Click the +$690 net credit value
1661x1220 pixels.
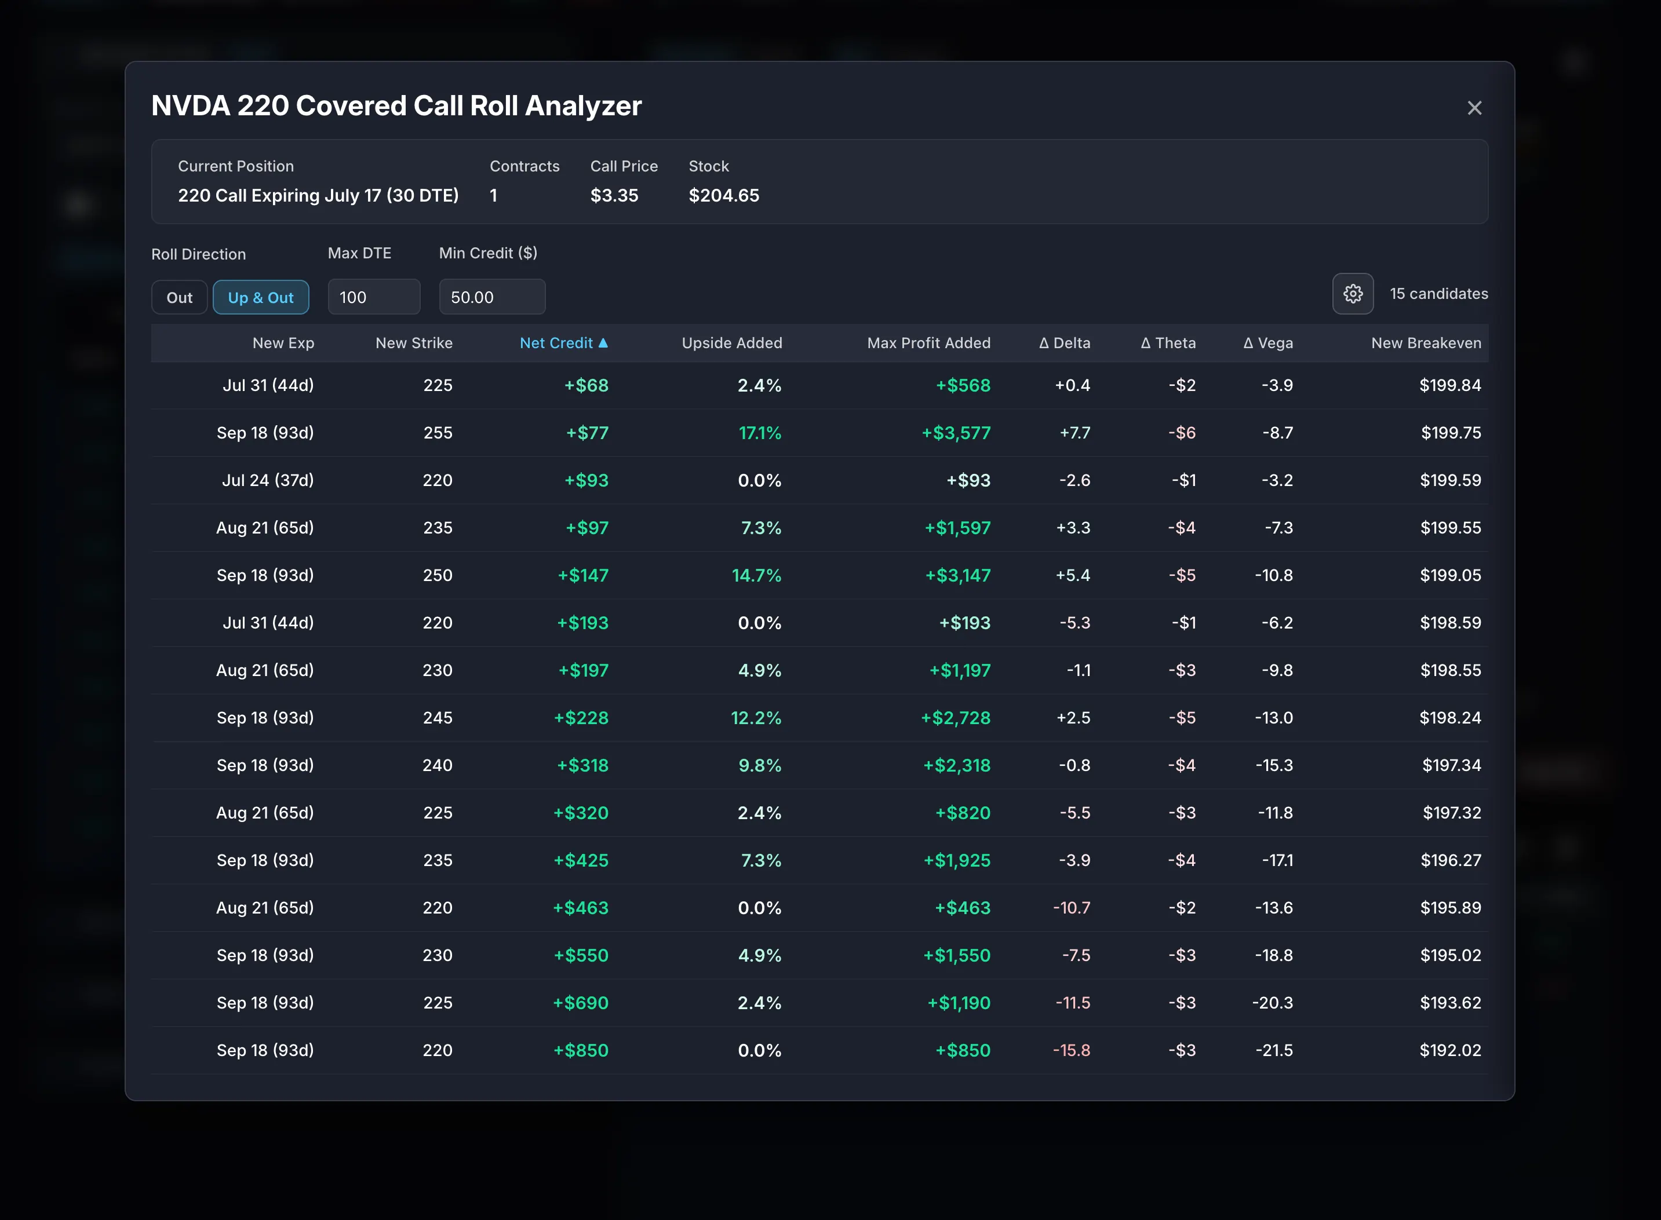(581, 1003)
